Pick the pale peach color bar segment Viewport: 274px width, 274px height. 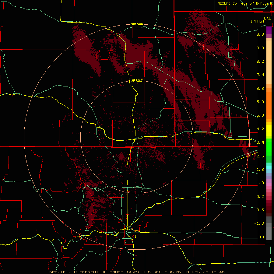click(269, 62)
